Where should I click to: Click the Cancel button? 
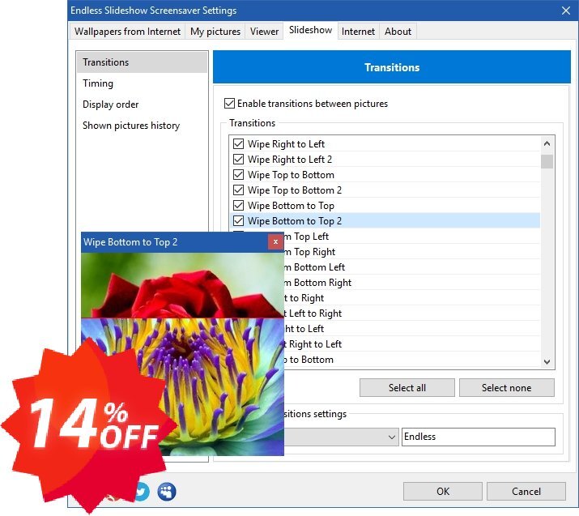click(526, 491)
